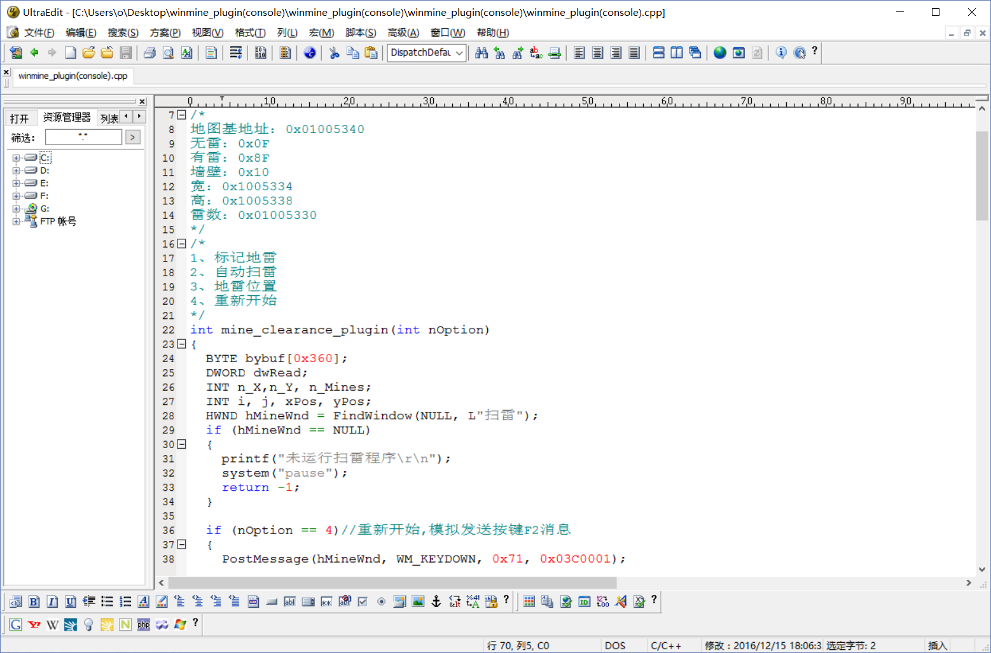
Task: Expand the D: drive tree node
Action: tap(16, 171)
